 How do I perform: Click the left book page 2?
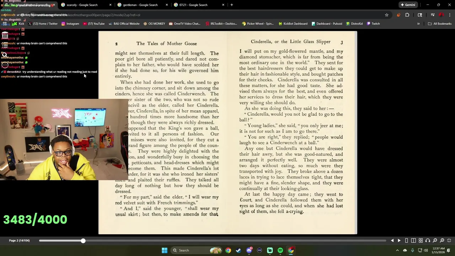(163, 133)
